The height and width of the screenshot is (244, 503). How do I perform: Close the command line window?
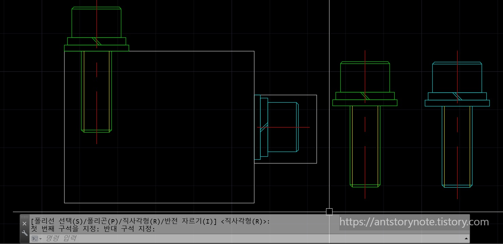pos(24,224)
